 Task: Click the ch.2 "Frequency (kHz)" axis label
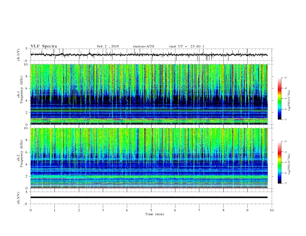[x=21, y=153]
